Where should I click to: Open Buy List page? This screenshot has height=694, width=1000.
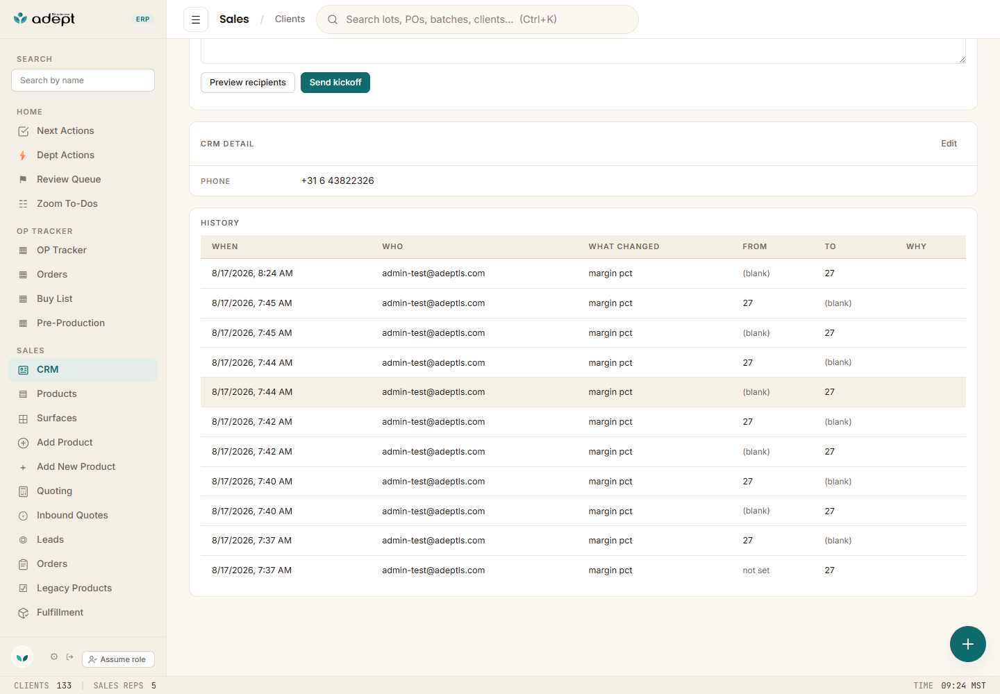pyautogui.click(x=83, y=298)
